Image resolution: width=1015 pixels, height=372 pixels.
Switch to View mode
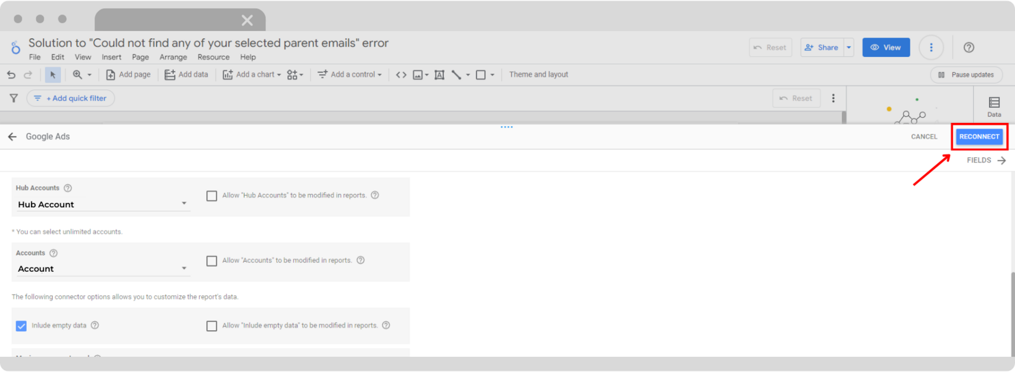(886, 48)
